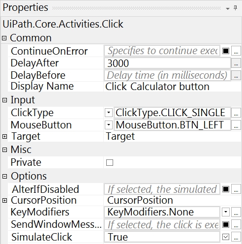Open ellipsis editor for SimulateClick
The height and width of the screenshot is (244, 242).
pos(236,237)
